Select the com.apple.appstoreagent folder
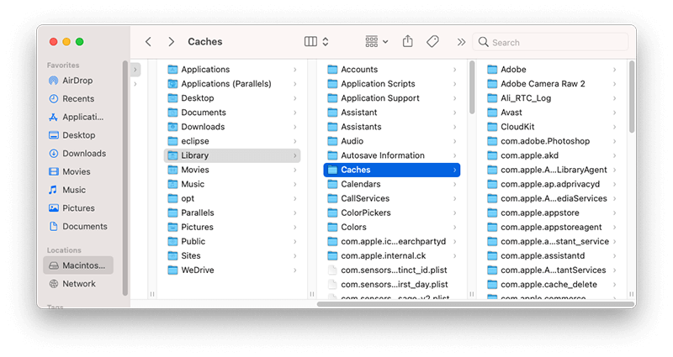Image resolution: width=673 pixels, height=357 pixels. [x=552, y=227]
